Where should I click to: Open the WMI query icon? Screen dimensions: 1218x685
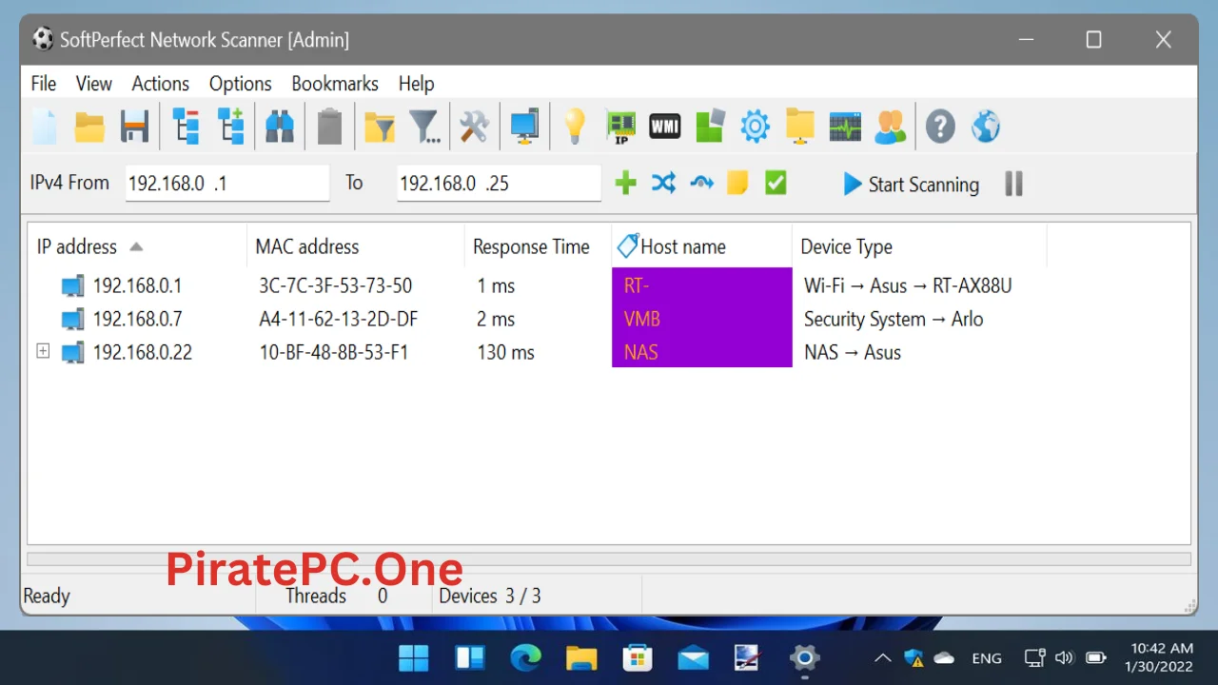pos(665,127)
